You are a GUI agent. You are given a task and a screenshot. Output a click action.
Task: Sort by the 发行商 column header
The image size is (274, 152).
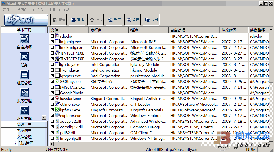pyautogui.click(x=109, y=30)
